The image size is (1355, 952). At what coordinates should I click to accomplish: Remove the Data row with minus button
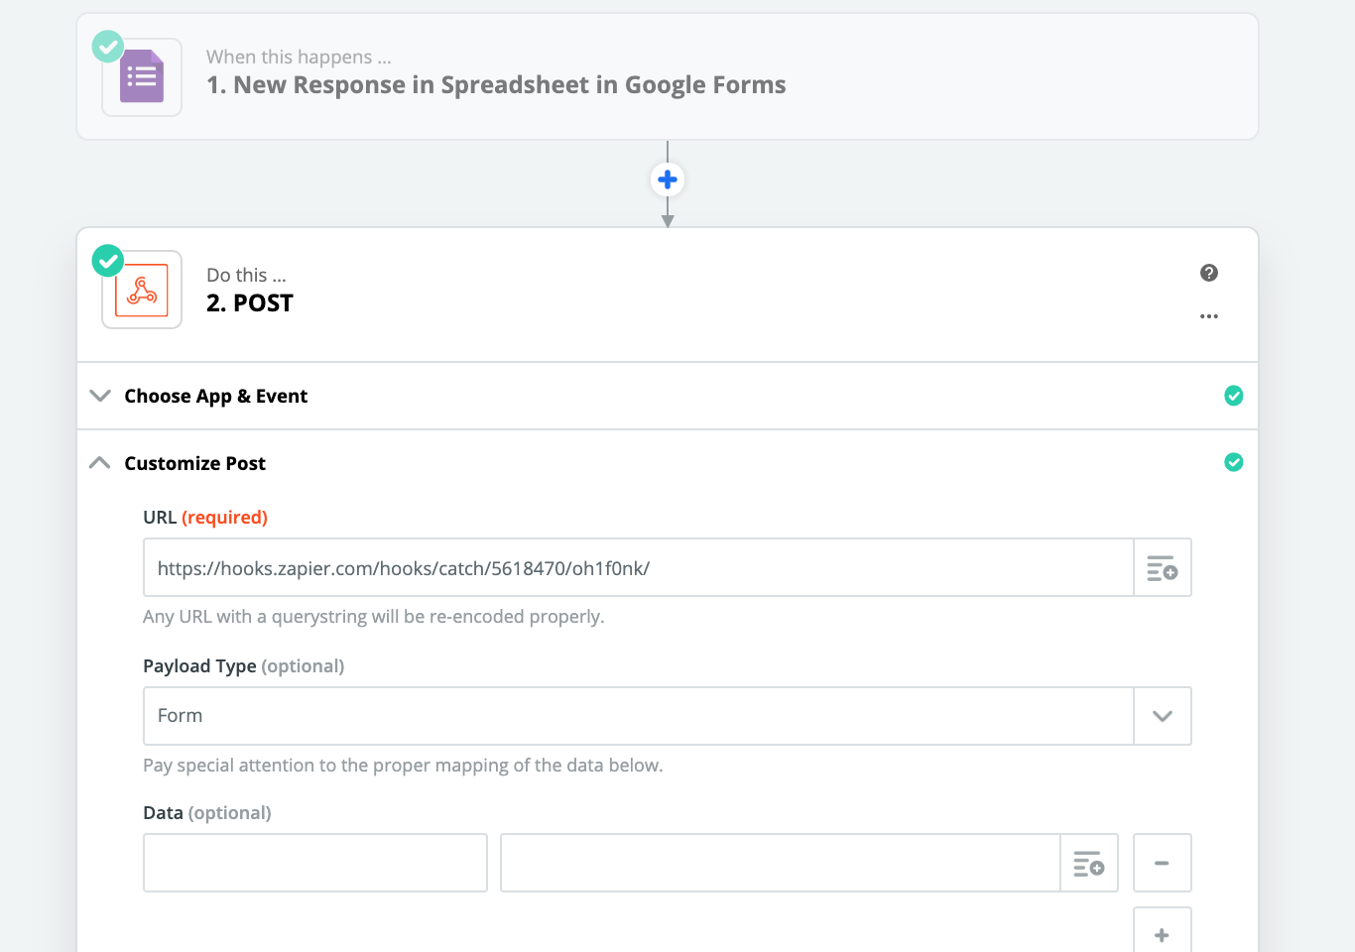tap(1162, 863)
